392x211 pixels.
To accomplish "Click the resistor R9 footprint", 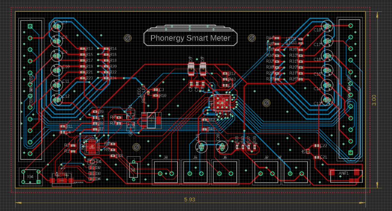I will click(x=95, y=112).
